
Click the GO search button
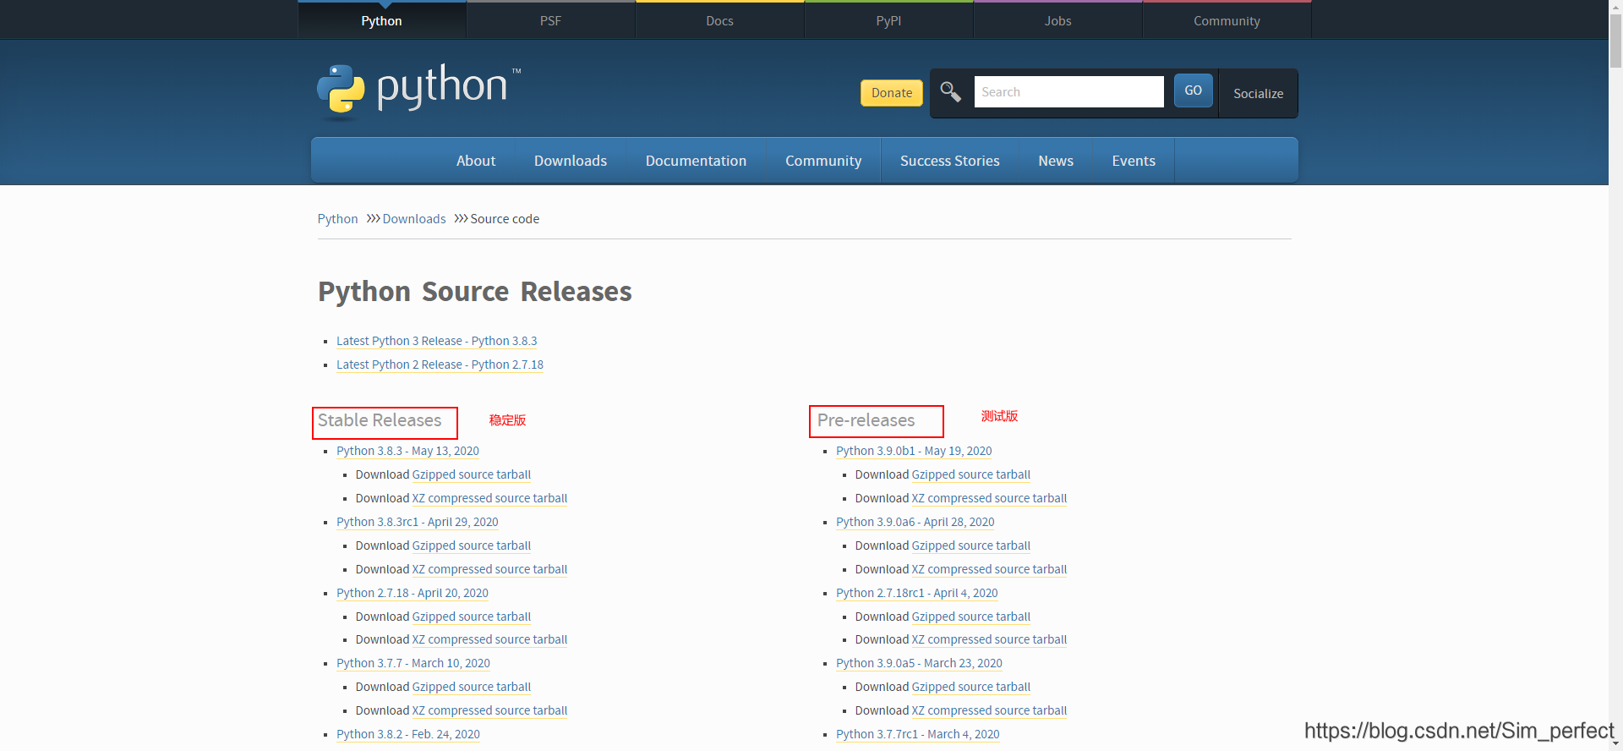point(1193,90)
